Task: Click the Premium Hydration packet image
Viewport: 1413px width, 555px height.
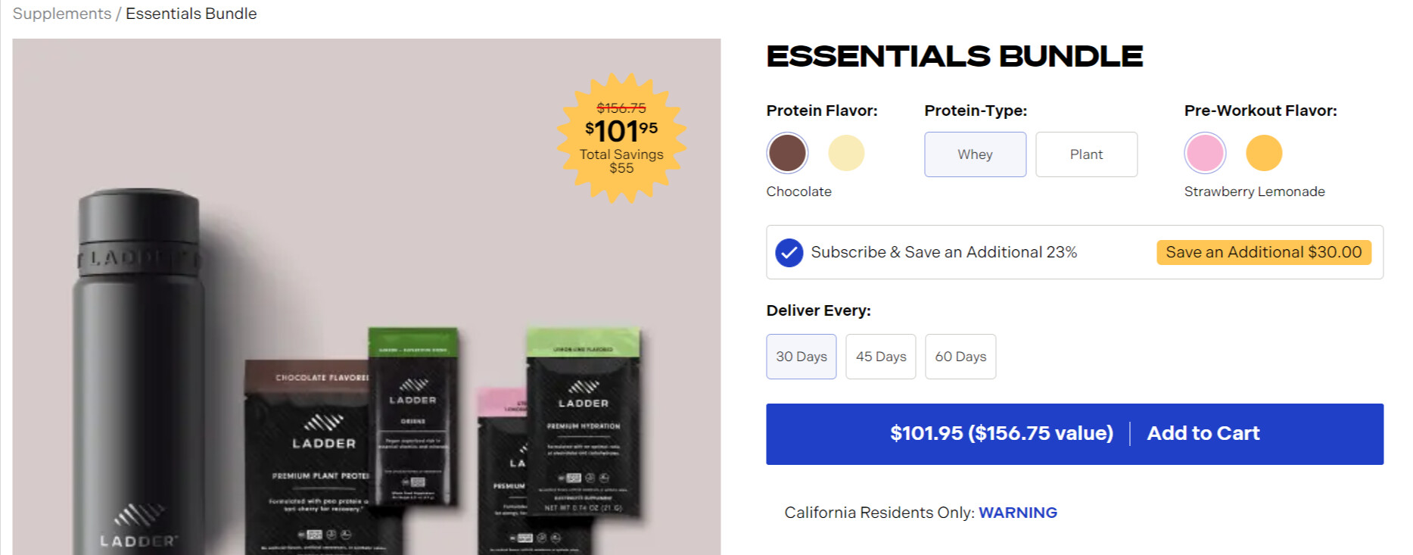Action: (583, 424)
